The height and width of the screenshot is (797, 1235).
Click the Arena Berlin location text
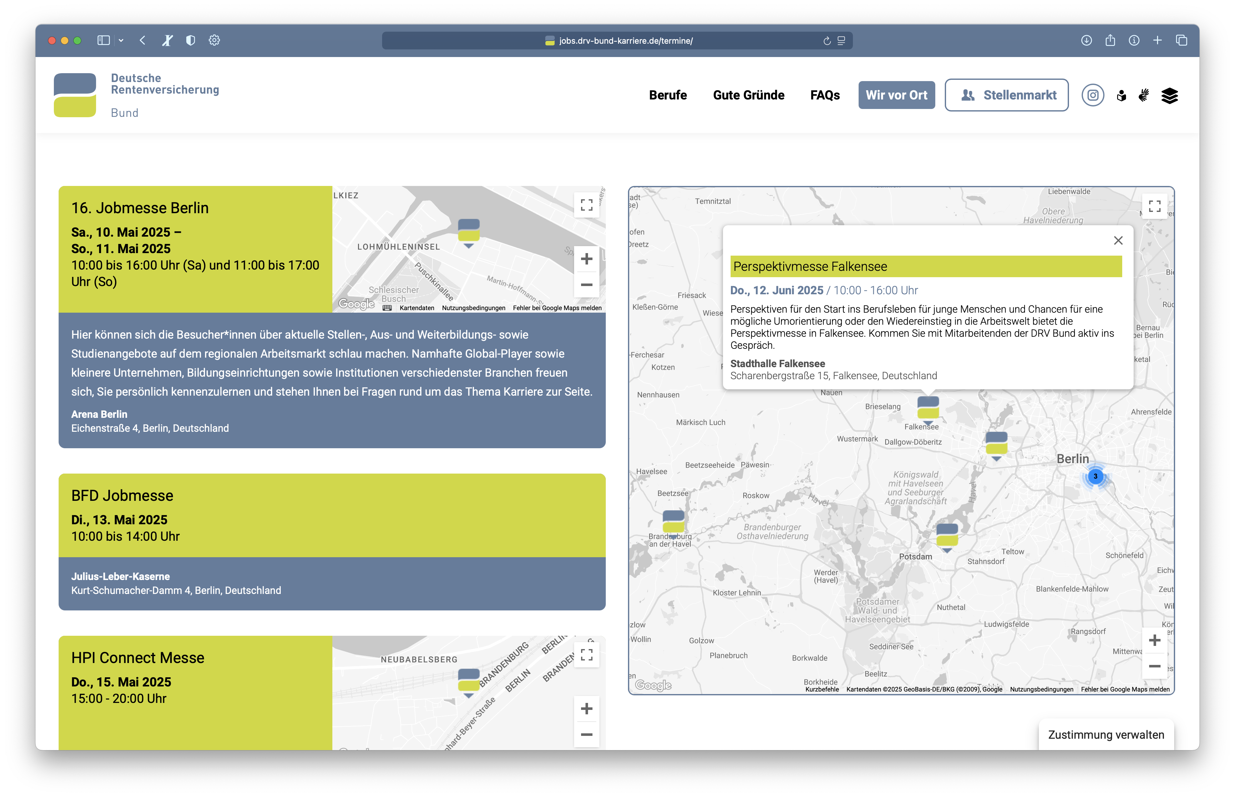pos(99,415)
